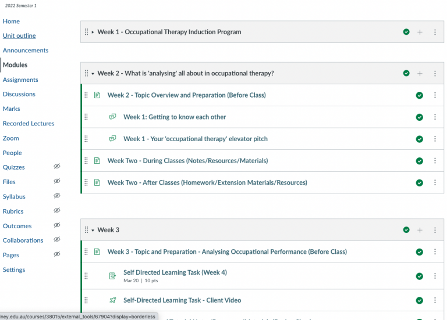The height and width of the screenshot is (320, 447).
Task: Open the kebab options menu for Week 3 module
Action: click(435, 230)
